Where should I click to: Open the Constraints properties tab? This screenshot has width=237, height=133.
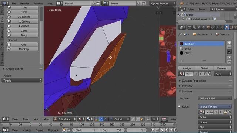pyautogui.click(x=213, y=27)
